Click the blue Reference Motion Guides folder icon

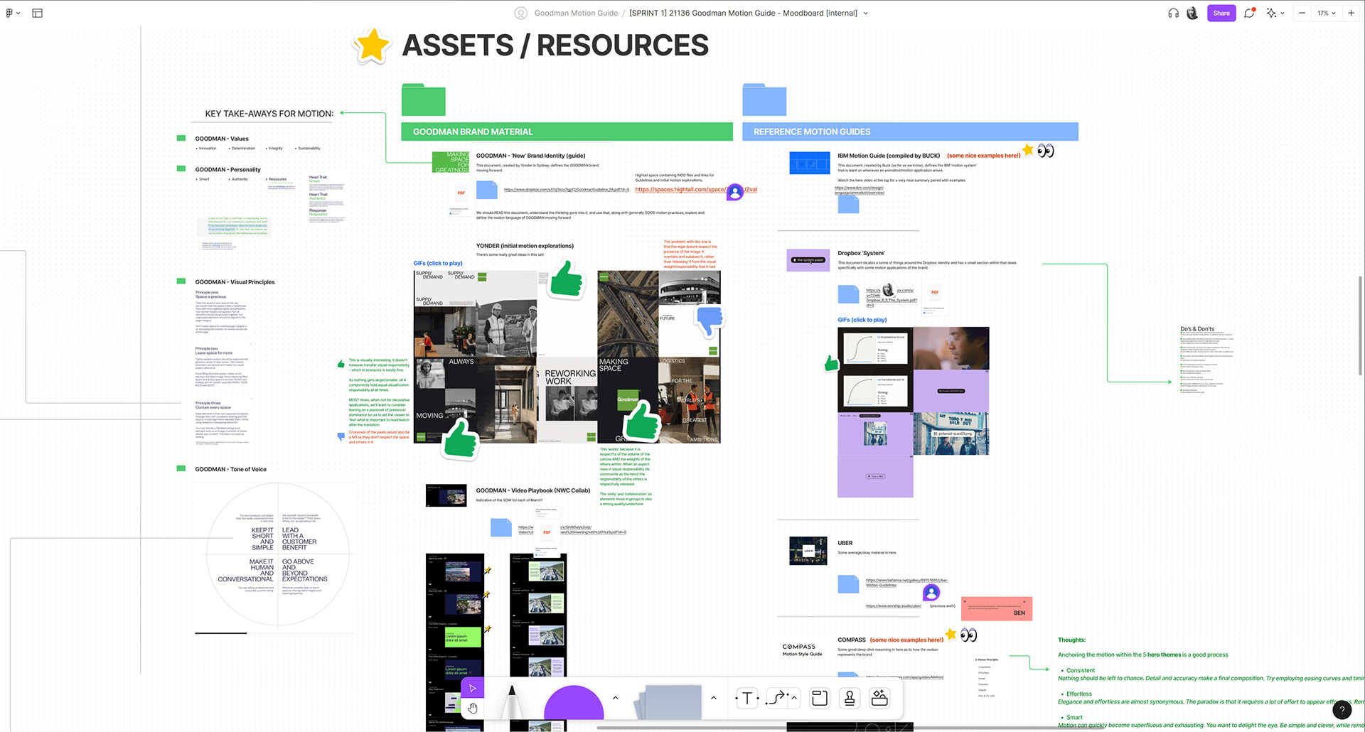coord(764,99)
